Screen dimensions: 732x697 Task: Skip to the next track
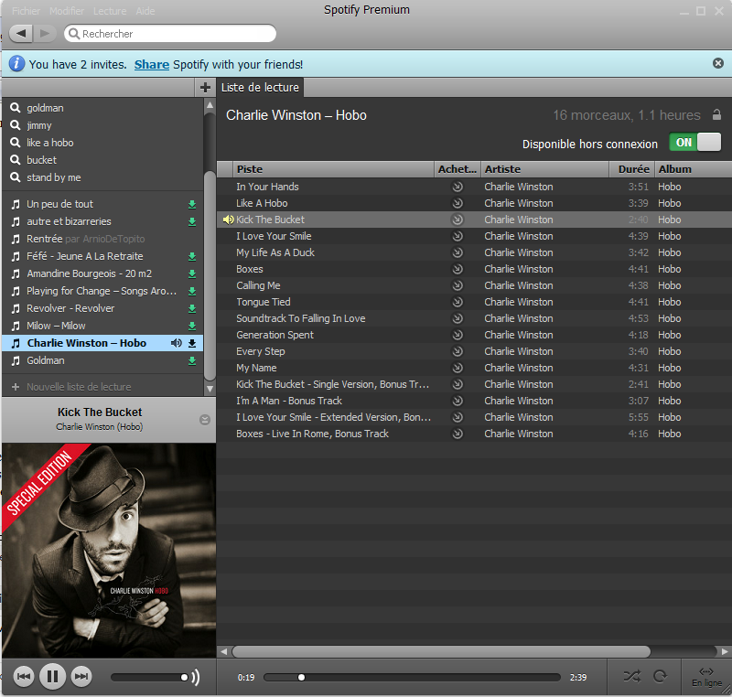coord(81,677)
